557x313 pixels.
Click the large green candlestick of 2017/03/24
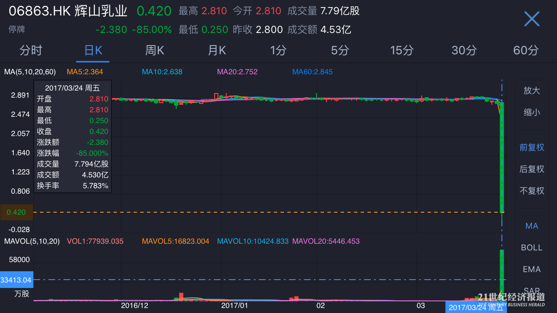point(502,157)
